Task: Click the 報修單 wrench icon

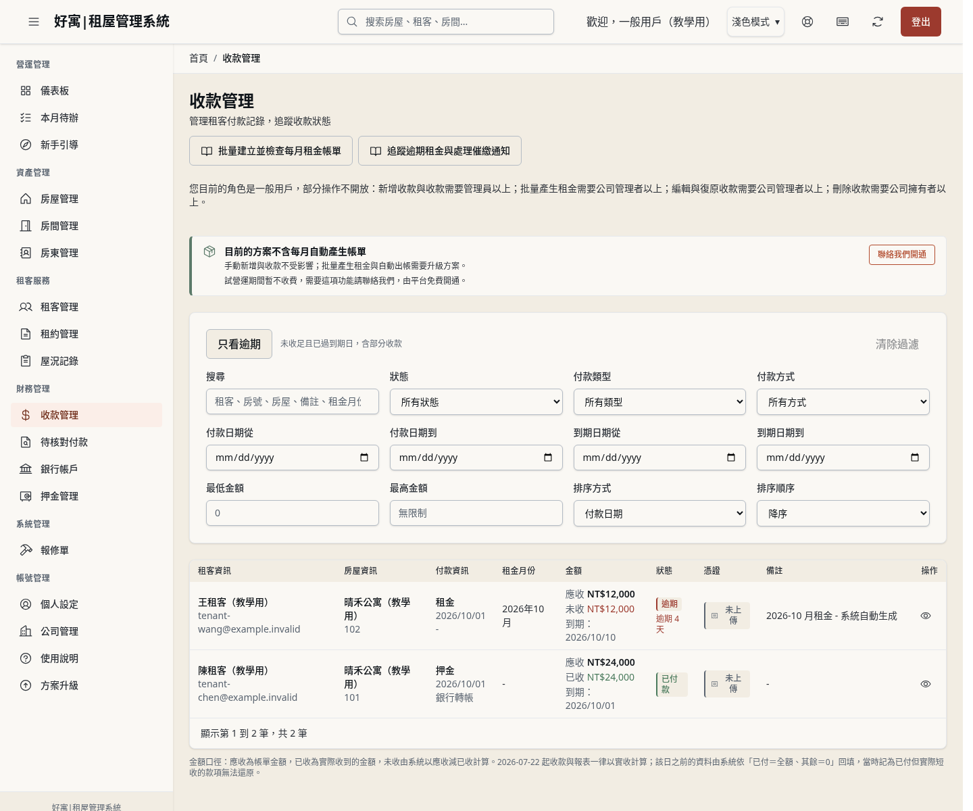Action: [26, 550]
